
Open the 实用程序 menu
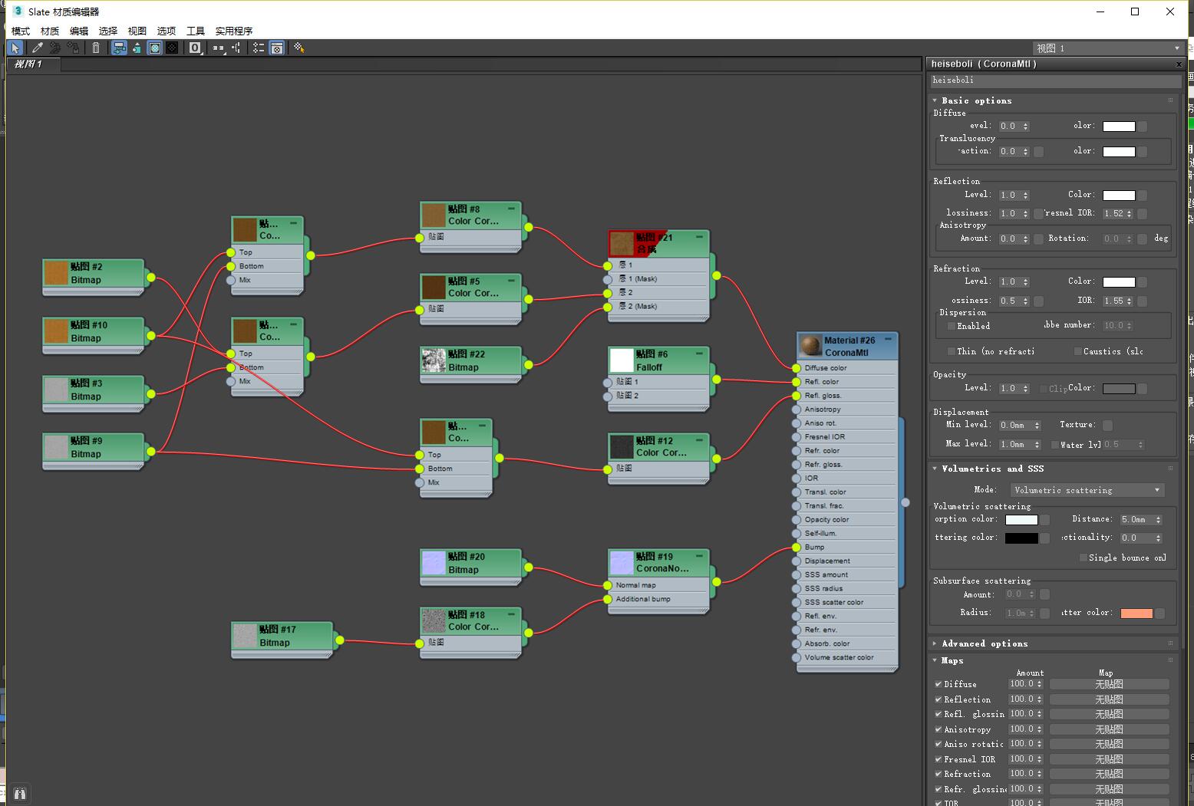(x=234, y=31)
